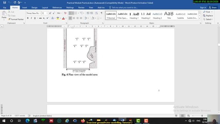Apply subscript formatting
Viewport: 220px width, 124px height.
point(44,18)
